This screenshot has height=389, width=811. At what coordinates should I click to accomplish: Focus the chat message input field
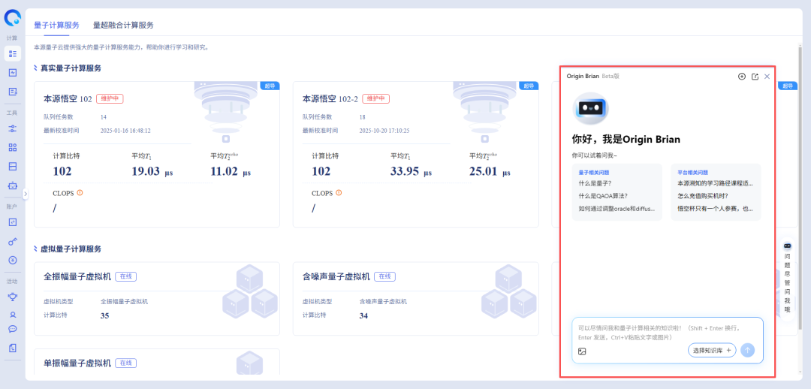pyautogui.click(x=668, y=333)
